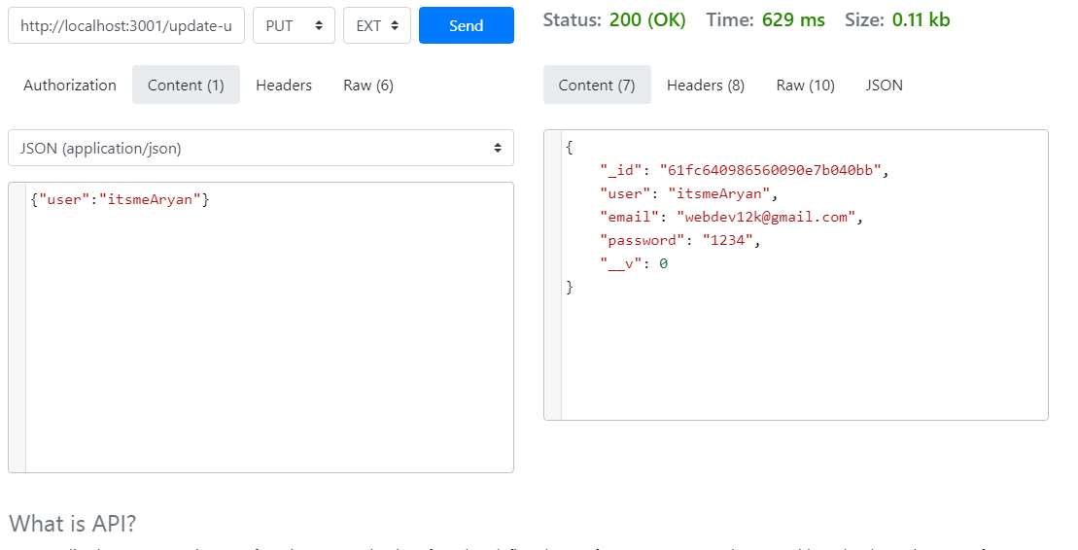Open the request Headers tab
The height and width of the screenshot is (550, 1078).
click(284, 86)
